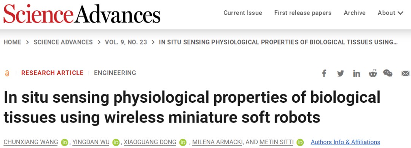Open Metin Sitti's ORCID iD icon
The height and width of the screenshot is (148, 411).
click(x=300, y=142)
